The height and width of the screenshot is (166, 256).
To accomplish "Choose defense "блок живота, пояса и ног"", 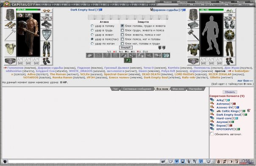I will coord(122,35).
